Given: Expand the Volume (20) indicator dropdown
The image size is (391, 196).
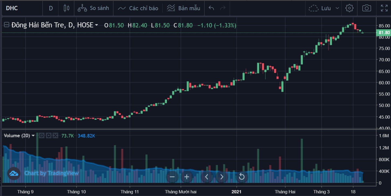Looking at the screenshot, I should 33,136.
